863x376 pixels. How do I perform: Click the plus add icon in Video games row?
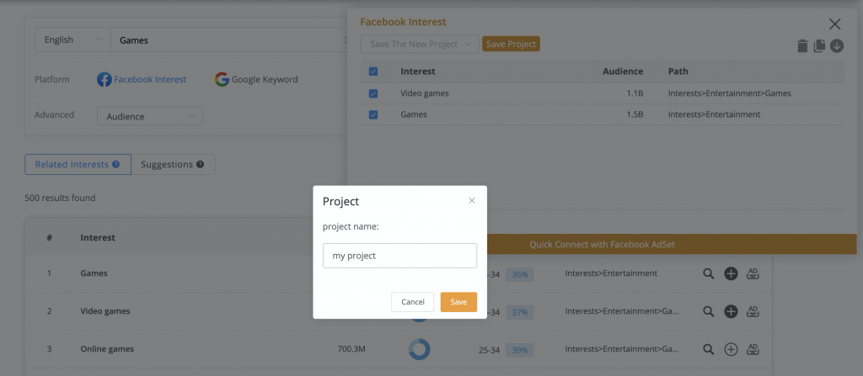(x=731, y=311)
